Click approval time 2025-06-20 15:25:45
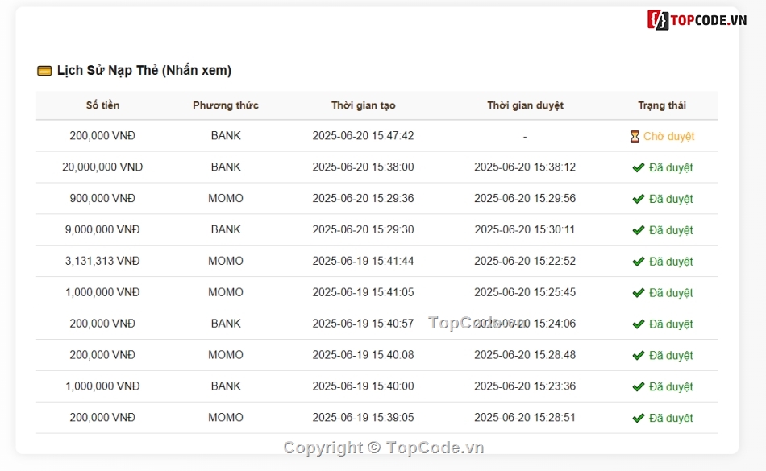This screenshot has width=766, height=471. pos(525,292)
